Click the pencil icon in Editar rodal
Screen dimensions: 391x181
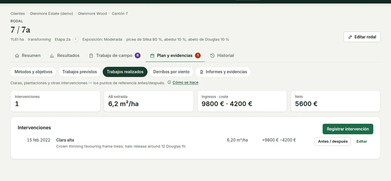tap(350, 37)
